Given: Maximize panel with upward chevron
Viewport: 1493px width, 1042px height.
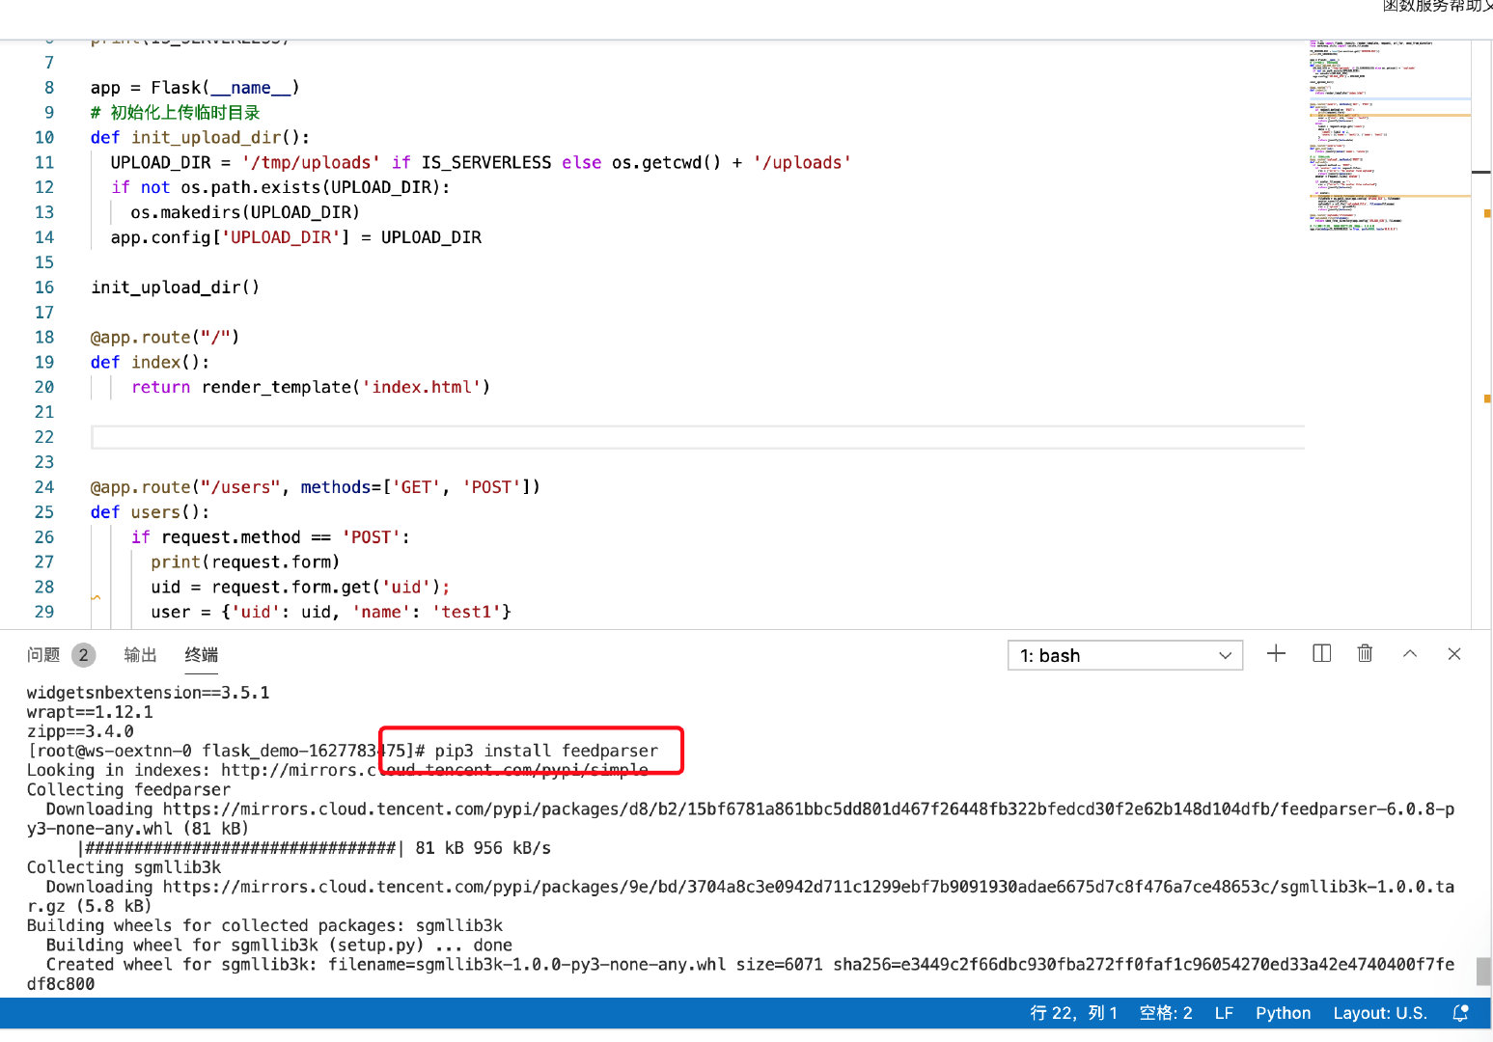Looking at the screenshot, I should pos(1410,653).
